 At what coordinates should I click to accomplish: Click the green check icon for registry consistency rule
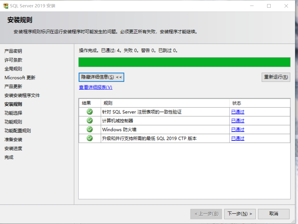[x=90, y=112]
